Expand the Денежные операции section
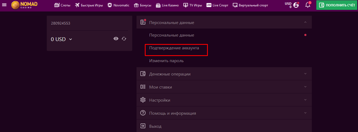This screenshot has height=132, width=358. click(224, 74)
